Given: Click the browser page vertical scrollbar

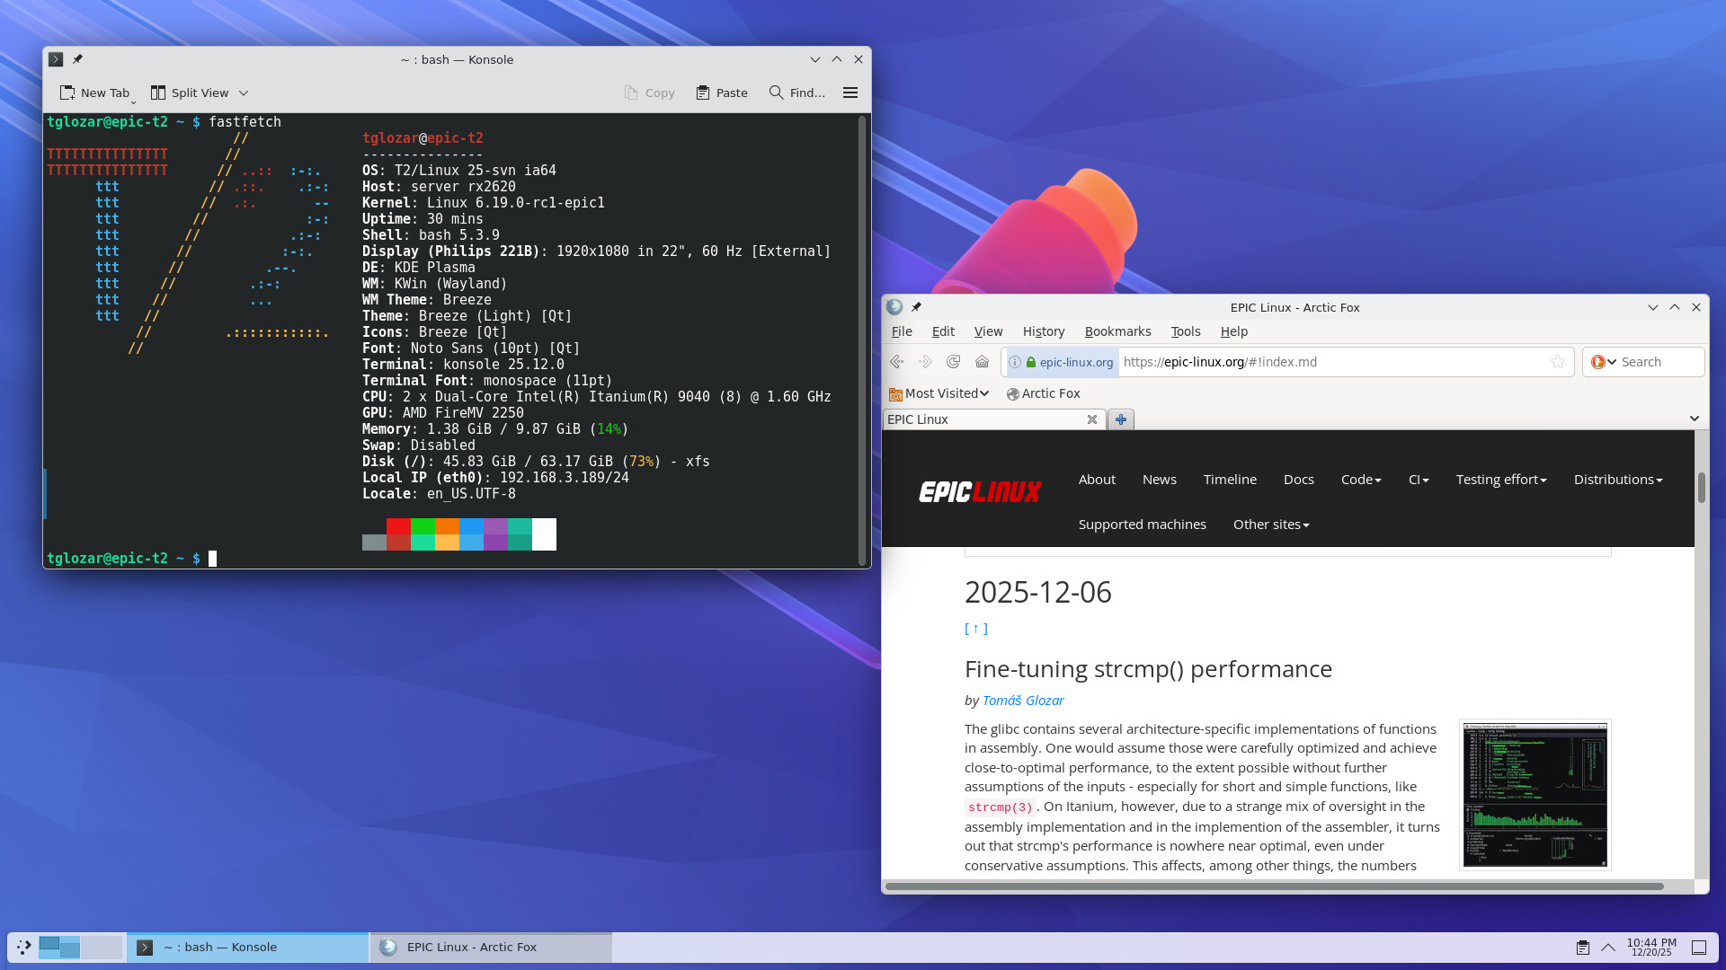Looking at the screenshot, I should pyautogui.click(x=1701, y=488).
